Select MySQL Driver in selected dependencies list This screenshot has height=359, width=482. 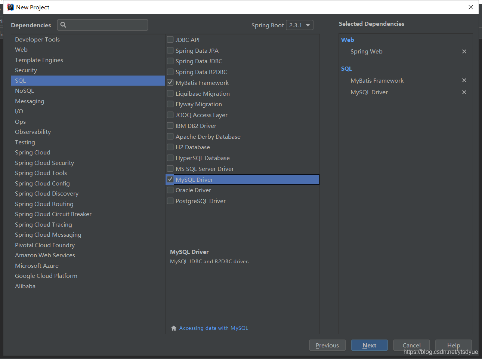369,92
